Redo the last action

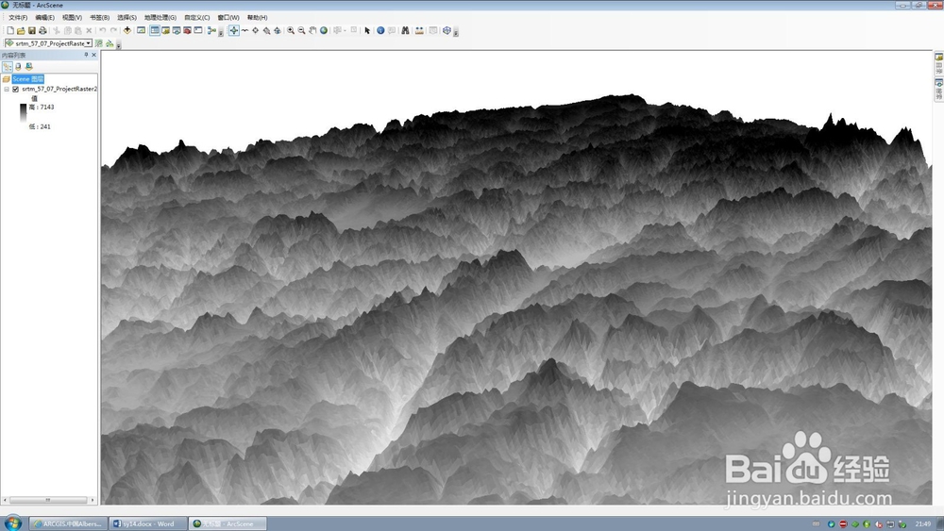click(x=113, y=30)
